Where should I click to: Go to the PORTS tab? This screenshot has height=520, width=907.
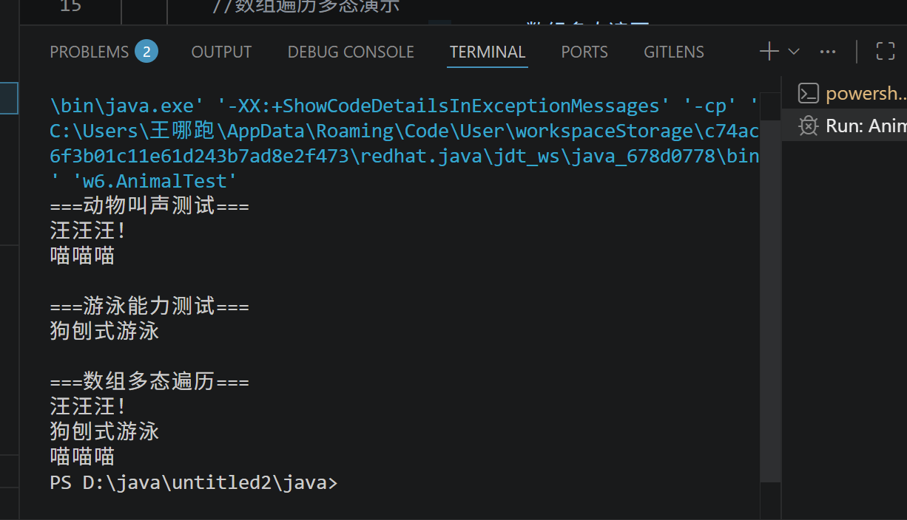coord(584,52)
